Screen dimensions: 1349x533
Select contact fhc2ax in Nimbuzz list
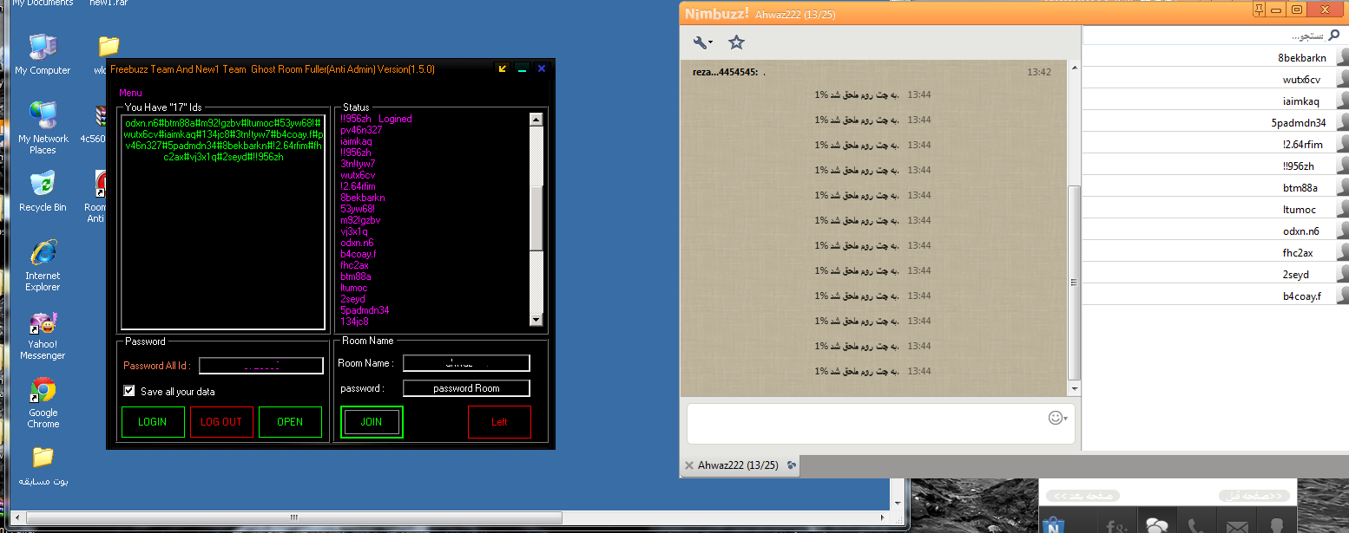[1215, 253]
